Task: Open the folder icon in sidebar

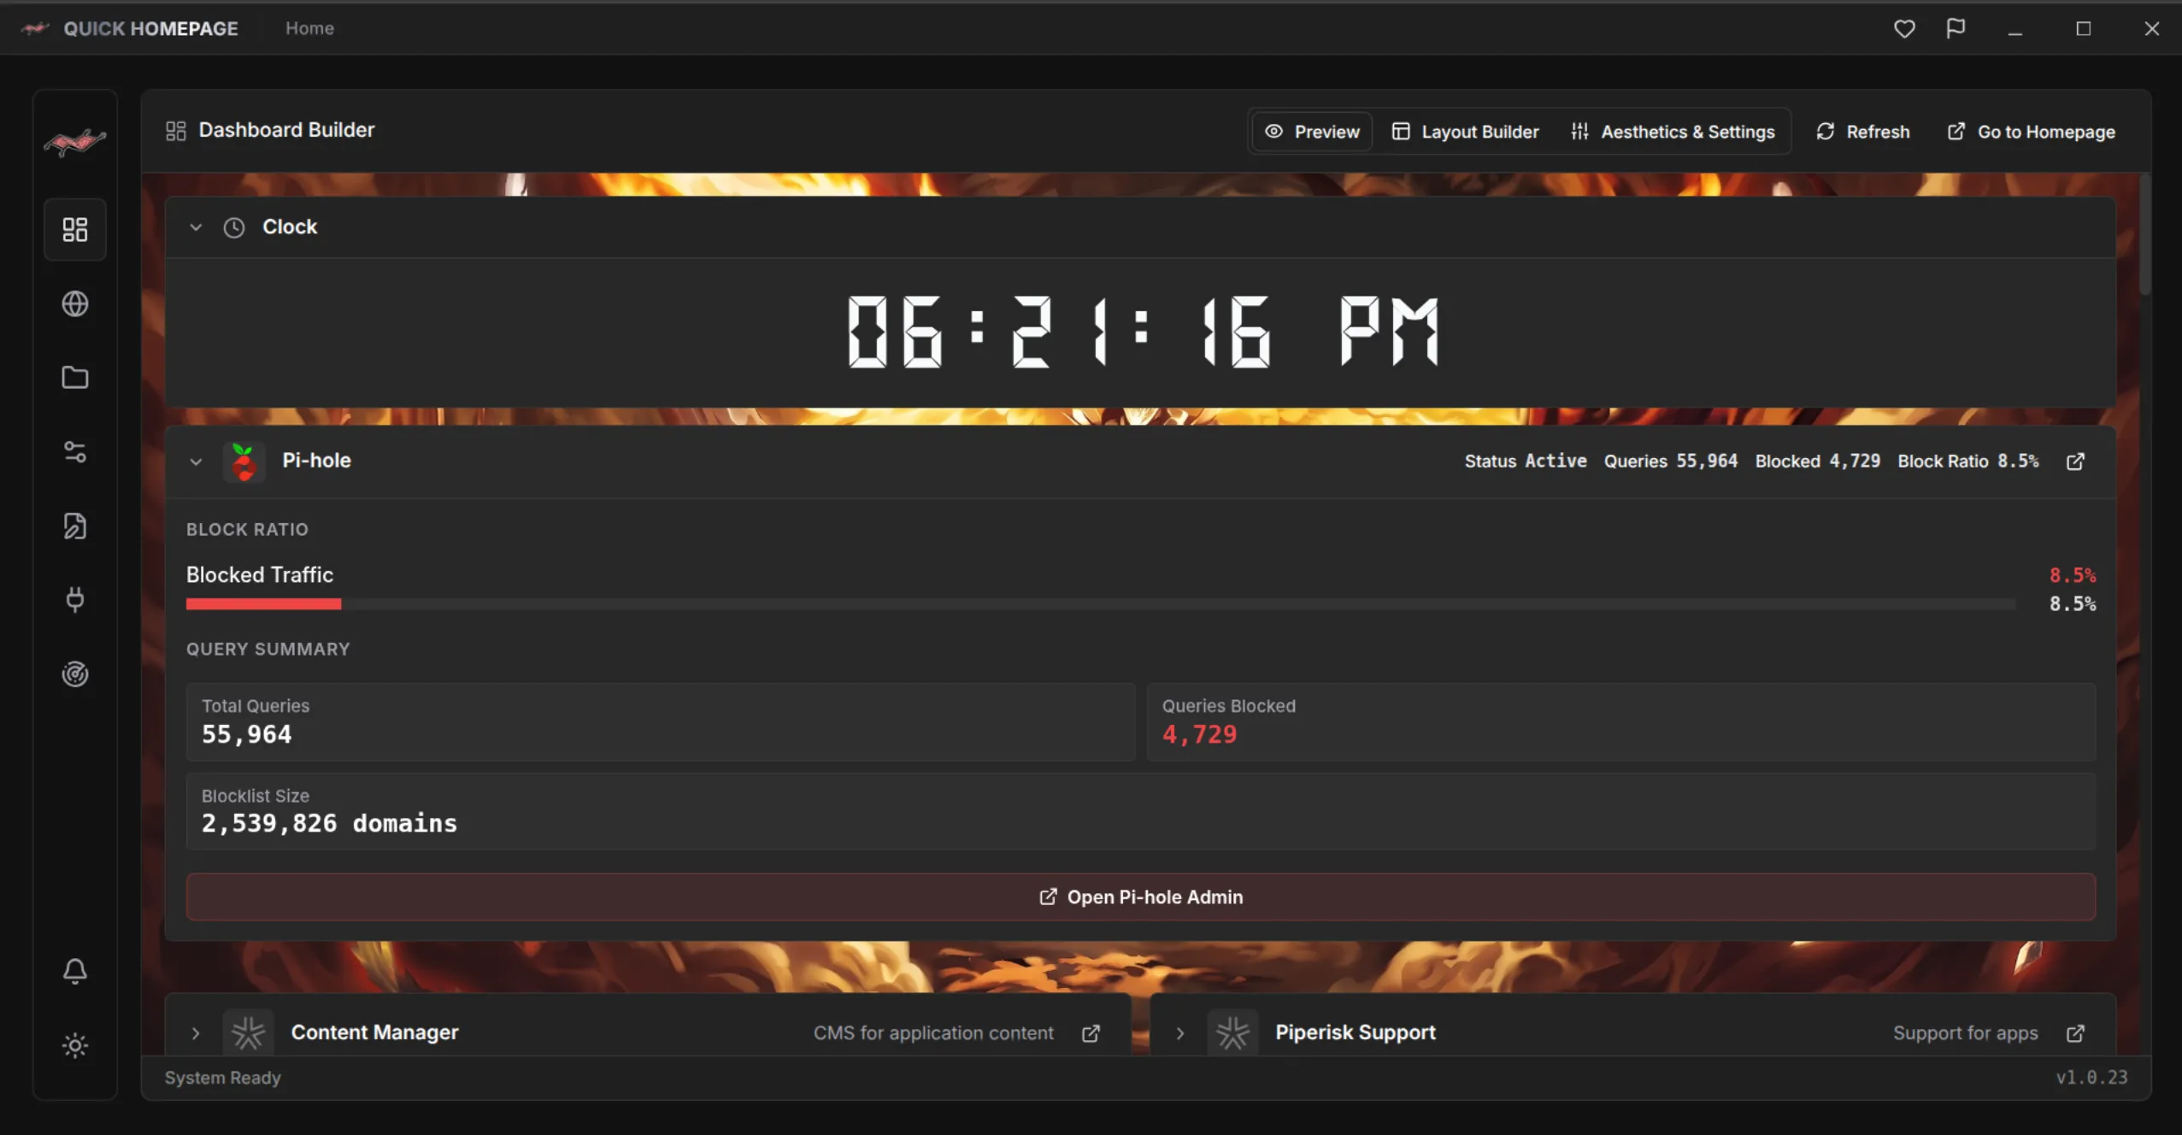Action: (75, 378)
